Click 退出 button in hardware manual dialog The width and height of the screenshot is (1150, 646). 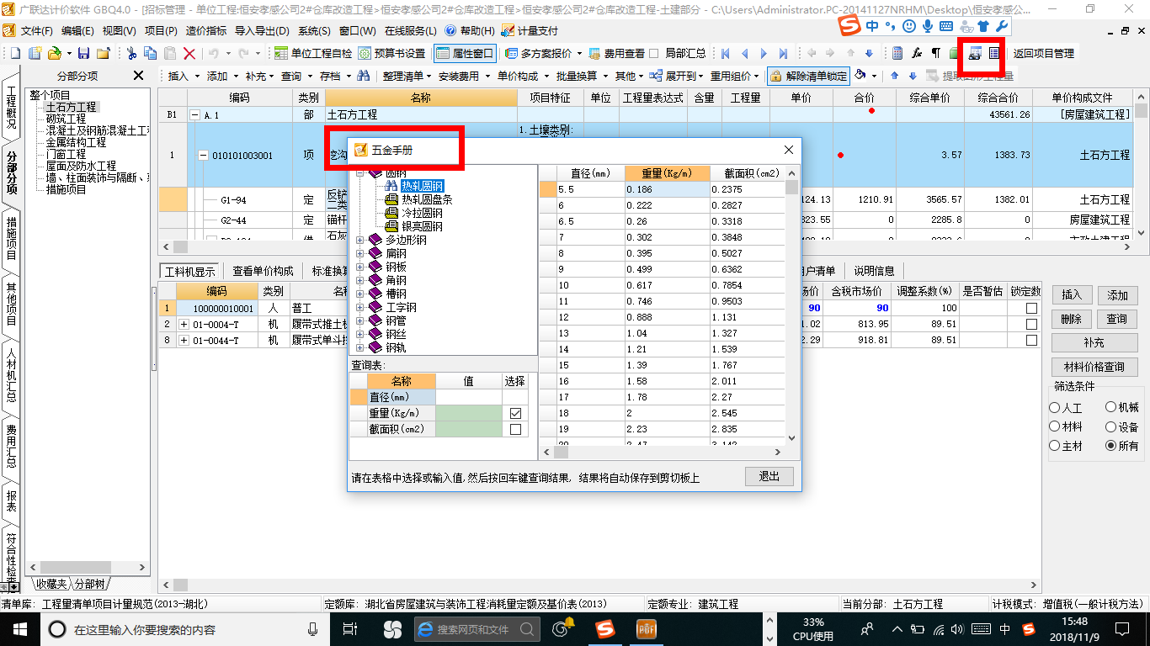point(769,476)
